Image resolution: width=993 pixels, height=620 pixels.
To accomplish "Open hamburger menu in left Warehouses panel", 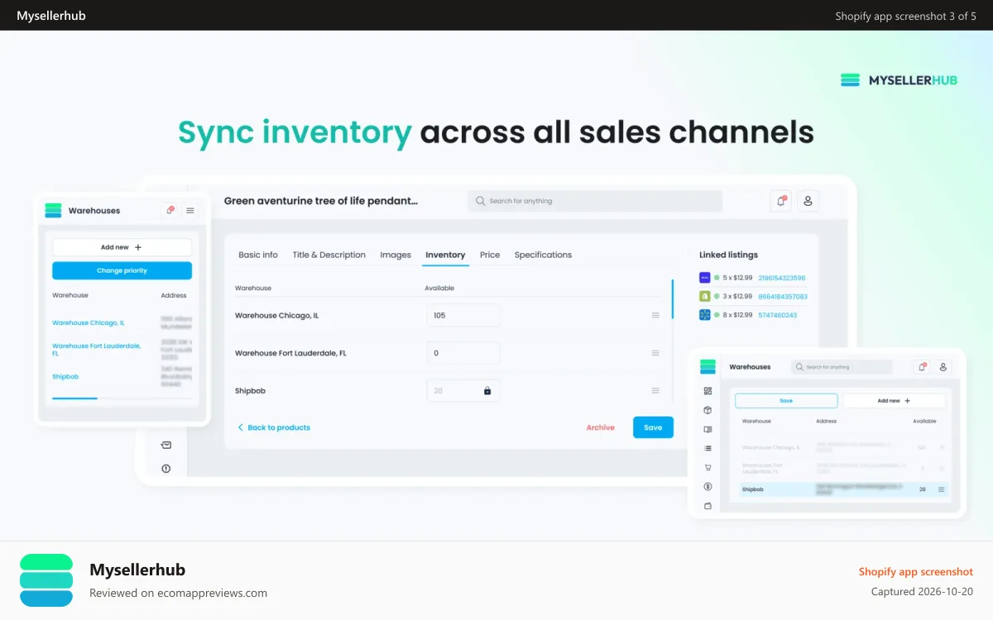I will pyautogui.click(x=190, y=210).
